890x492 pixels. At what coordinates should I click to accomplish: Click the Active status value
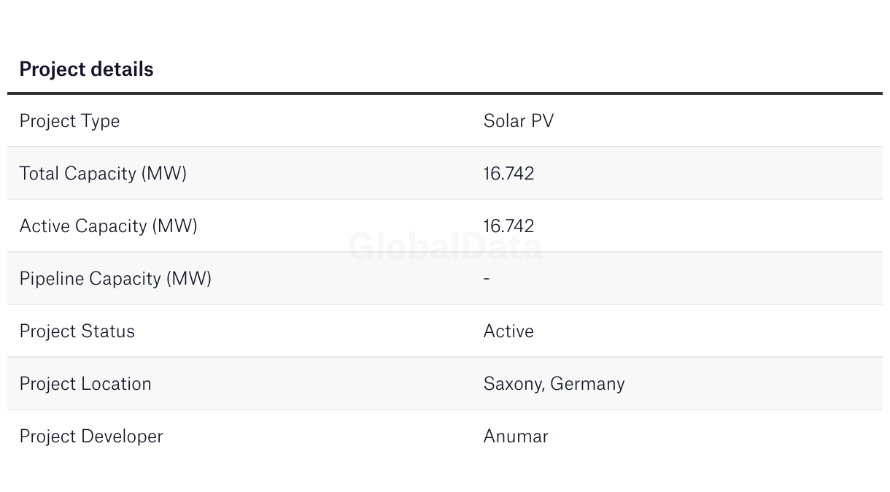click(508, 331)
